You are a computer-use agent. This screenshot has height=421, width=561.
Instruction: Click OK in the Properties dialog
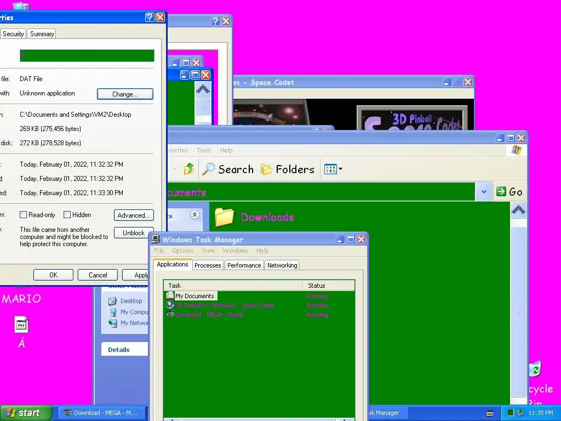click(53, 275)
